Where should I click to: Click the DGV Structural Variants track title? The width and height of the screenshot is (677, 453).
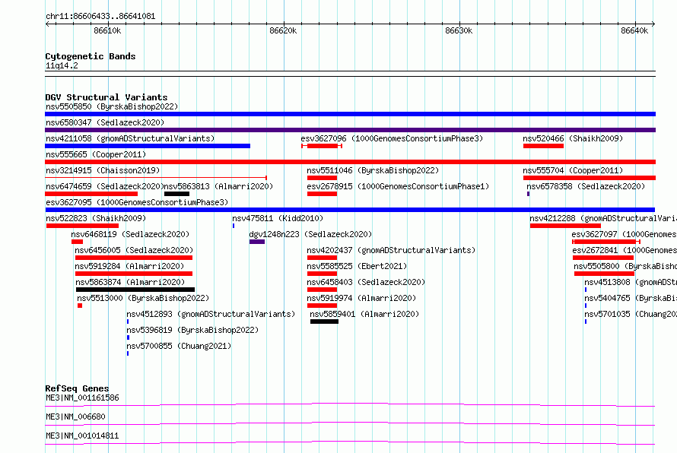tap(106, 97)
